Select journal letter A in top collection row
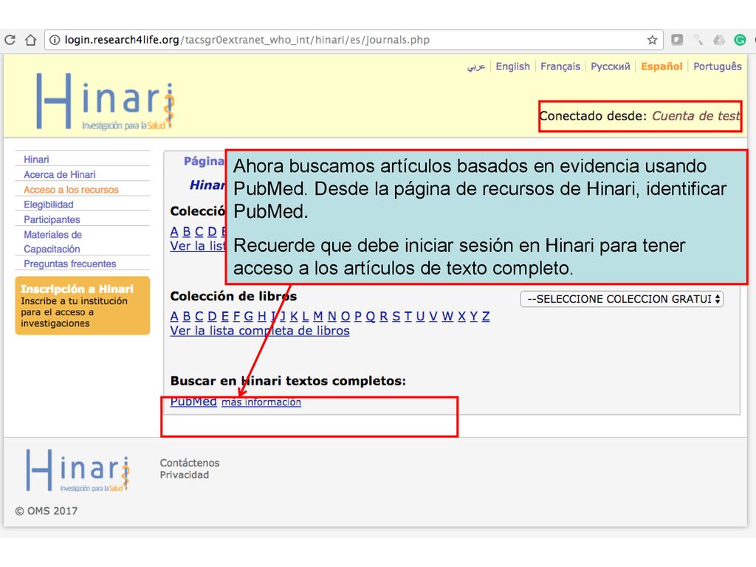This screenshot has width=756, height=567. [174, 231]
